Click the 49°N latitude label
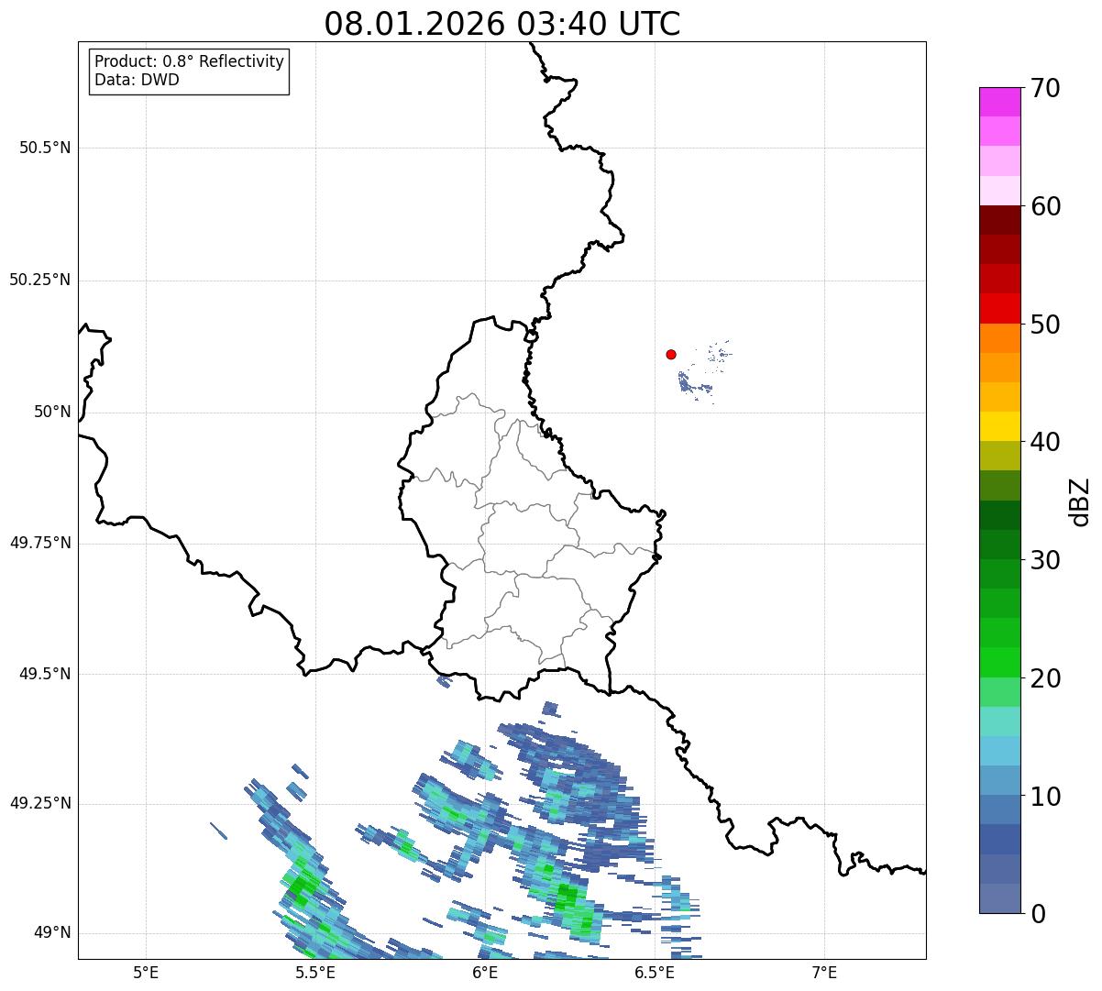This screenshot has height=991, width=1102. coord(53,933)
